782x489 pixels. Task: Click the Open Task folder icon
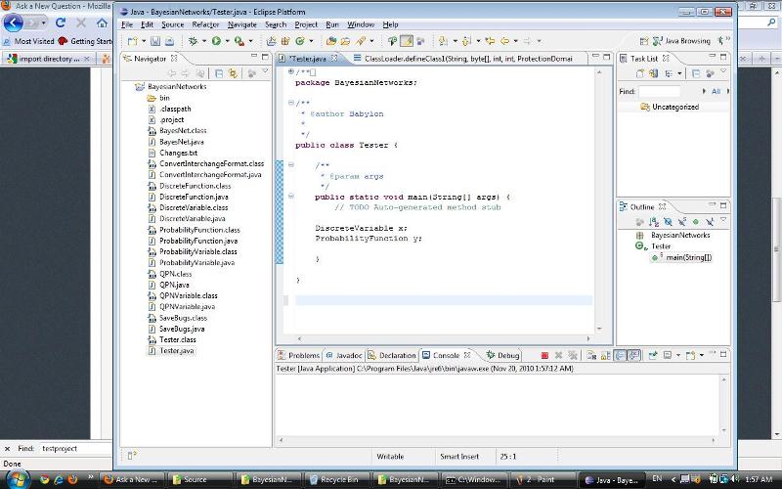click(x=345, y=41)
